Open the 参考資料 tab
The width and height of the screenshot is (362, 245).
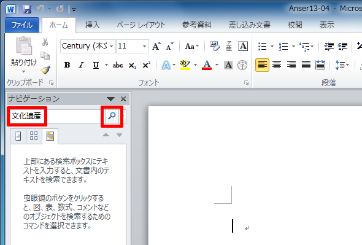click(x=197, y=25)
